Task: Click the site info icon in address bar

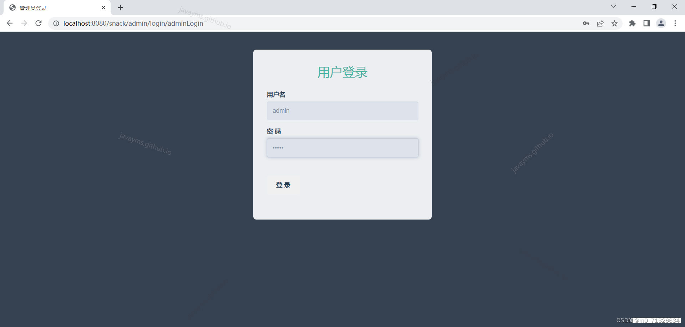Action: click(x=56, y=23)
